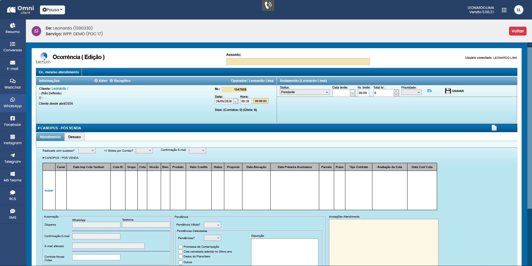Image resolution: width=532 pixels, height=266 pixels.
Task: Select the MS Teams channel
Action: [13, 177]
